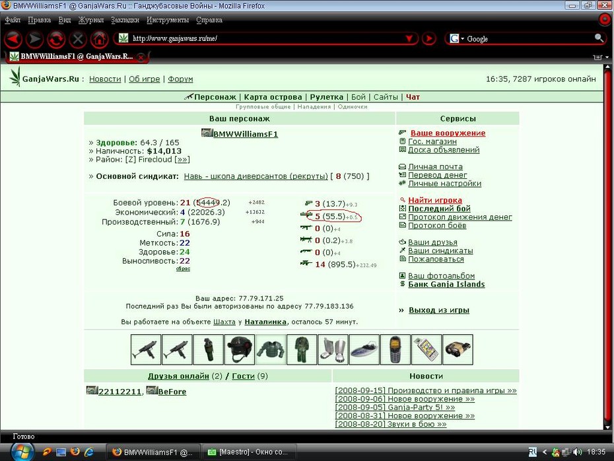This screenshot has width=614, height=461.
Task: Open Найти игрока link
Action: click(435, 200)
